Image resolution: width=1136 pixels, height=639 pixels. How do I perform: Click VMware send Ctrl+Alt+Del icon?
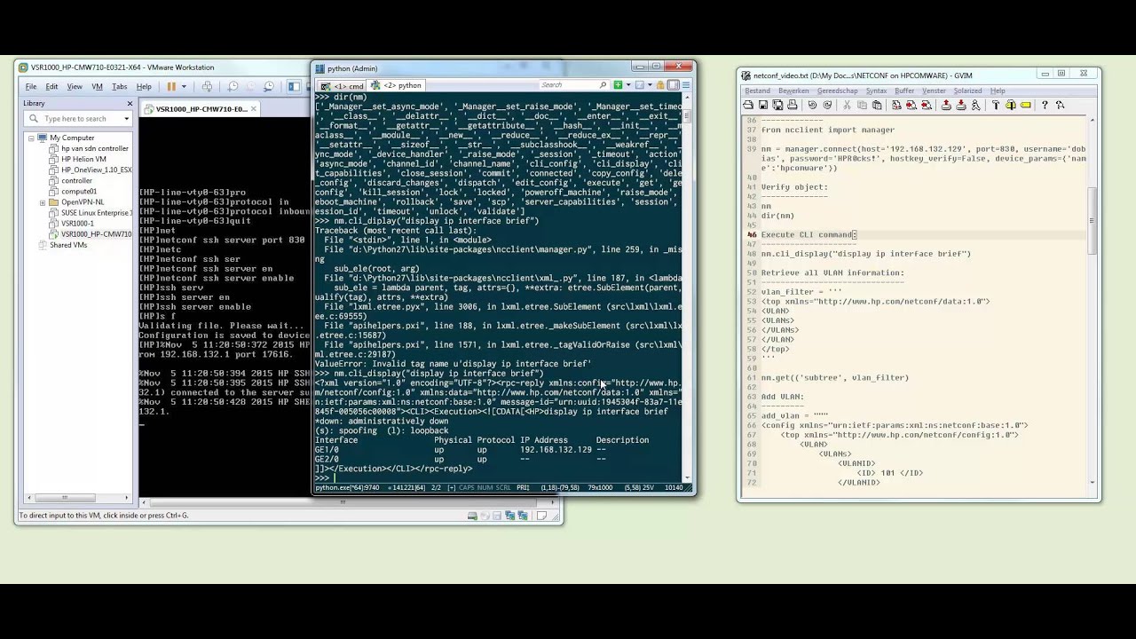[207, 86]
